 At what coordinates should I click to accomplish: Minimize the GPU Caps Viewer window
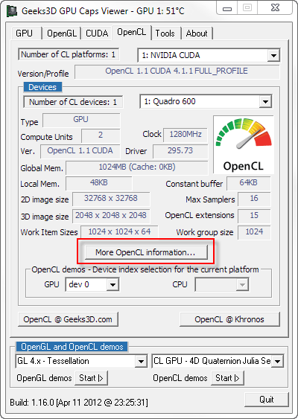pos(227,9)
